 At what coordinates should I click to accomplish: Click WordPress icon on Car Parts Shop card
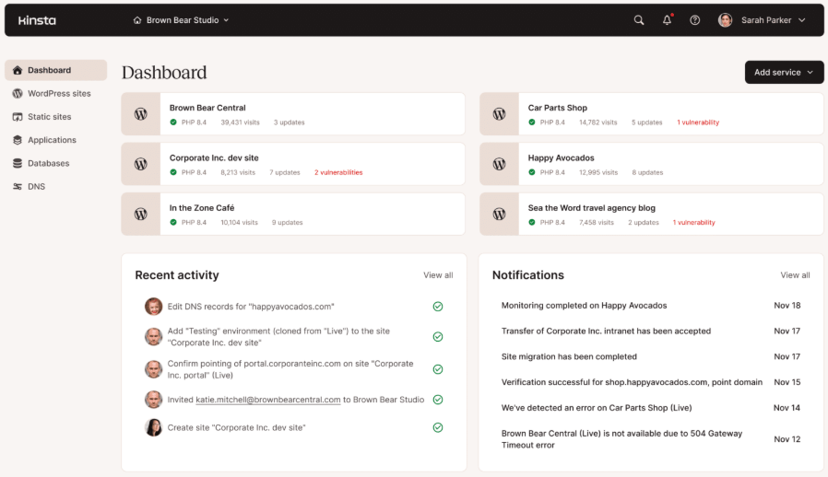(499, 114)
